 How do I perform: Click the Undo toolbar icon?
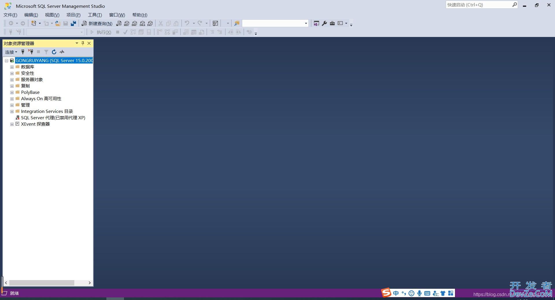click(187, 23)
